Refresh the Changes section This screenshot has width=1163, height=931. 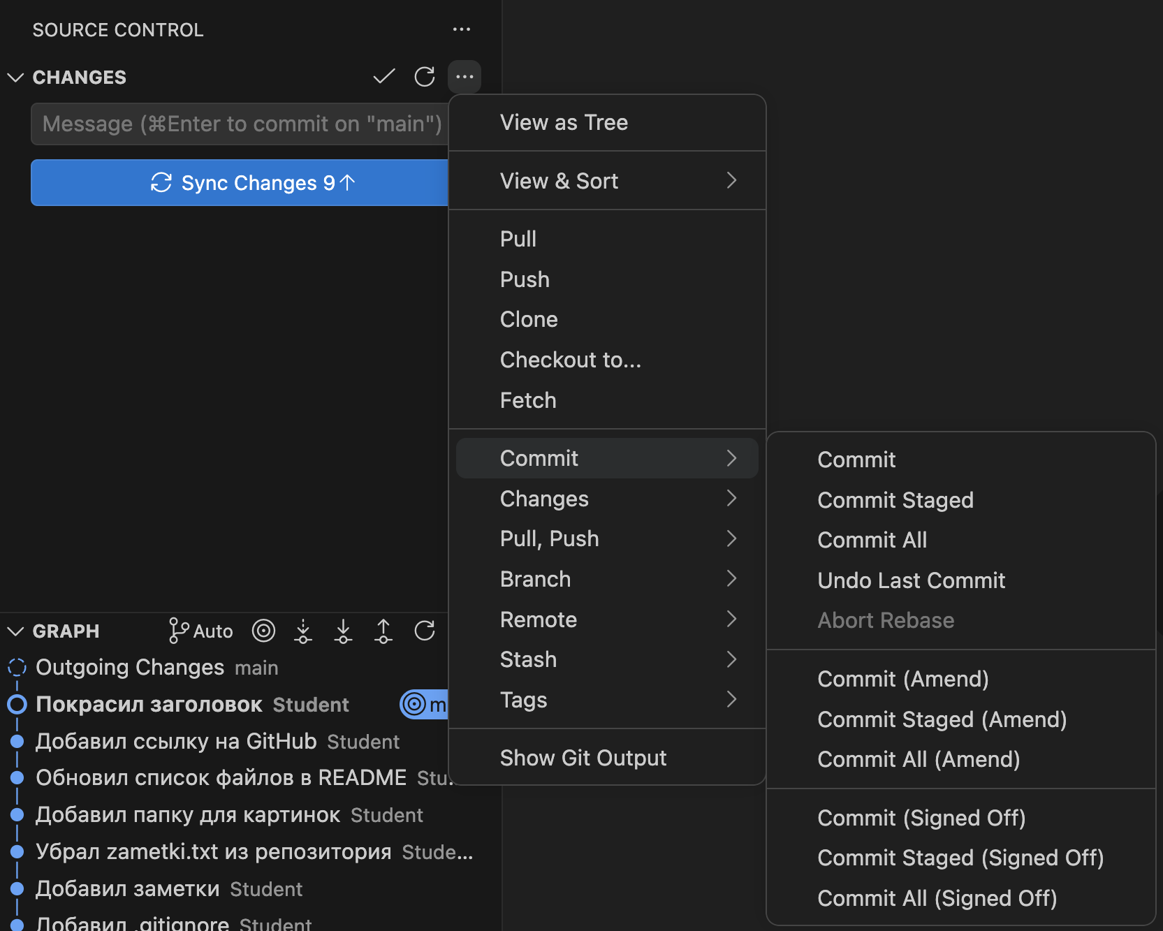click(425, 77)
